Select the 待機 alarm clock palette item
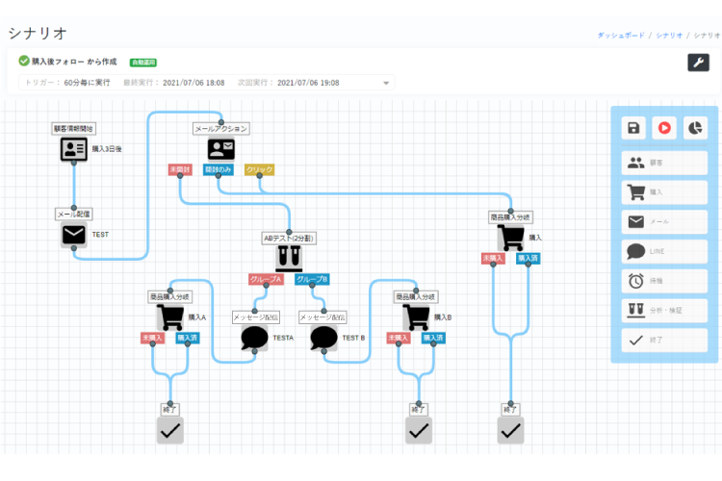 pos(664,281)
